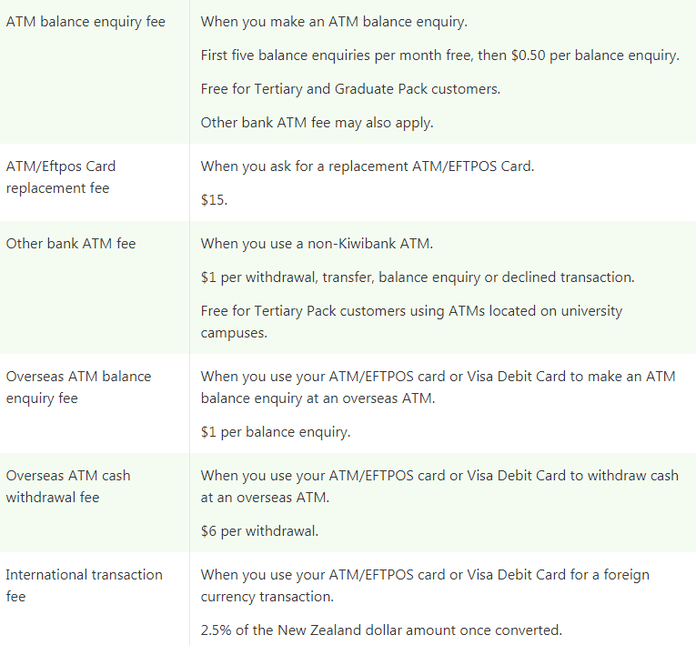Select the "Other bank ATM fee" row label

pos(71,244)
